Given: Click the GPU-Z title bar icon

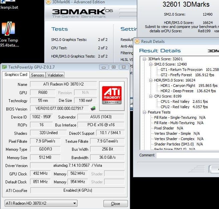Looking at the screenshot, I should point(4,67).
